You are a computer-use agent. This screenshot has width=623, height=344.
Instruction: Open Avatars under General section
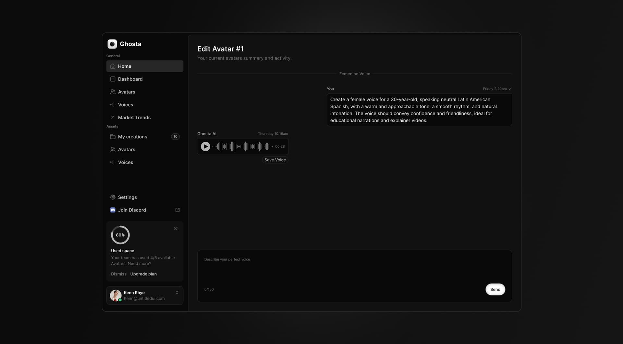(x=127, y=92)
